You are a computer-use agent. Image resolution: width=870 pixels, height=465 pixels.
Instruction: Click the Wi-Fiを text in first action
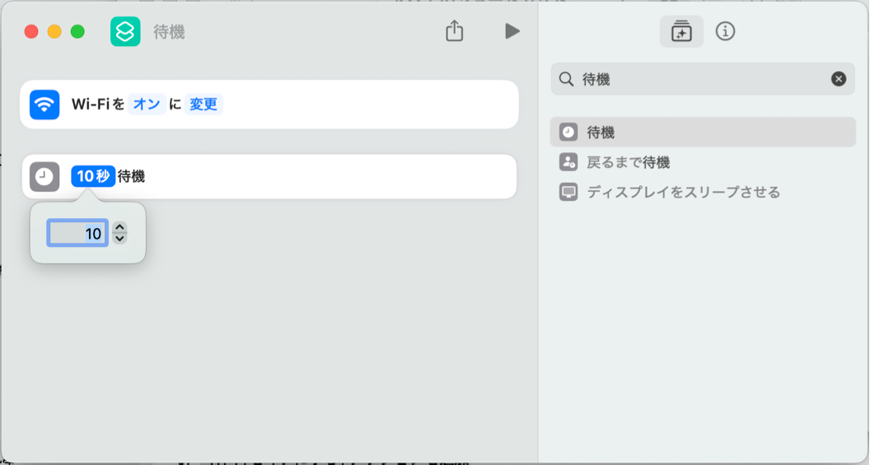click(98, 105)
